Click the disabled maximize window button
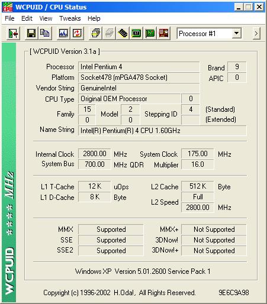This screenshot has height=304, width=267. (x=249, y=7)
